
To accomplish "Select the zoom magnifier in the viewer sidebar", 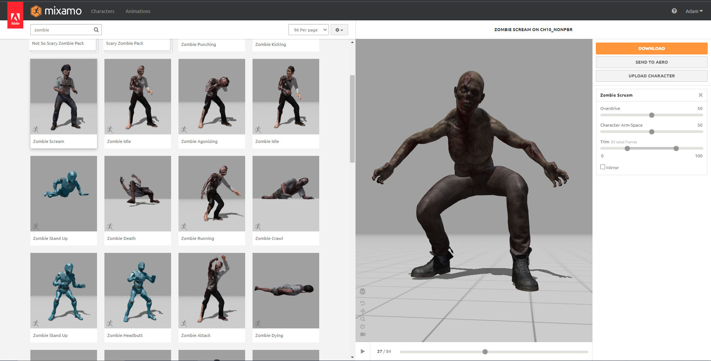I will click(363, 319).
